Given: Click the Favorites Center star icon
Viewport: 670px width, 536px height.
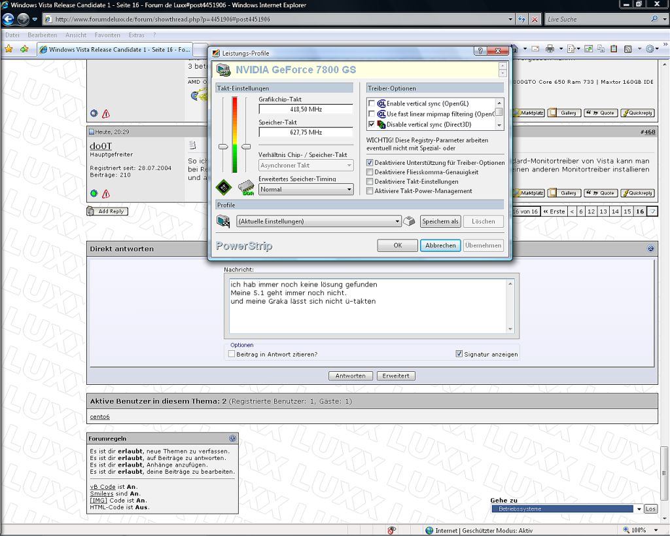Looking at the screenshot, I should coord(9,48).
